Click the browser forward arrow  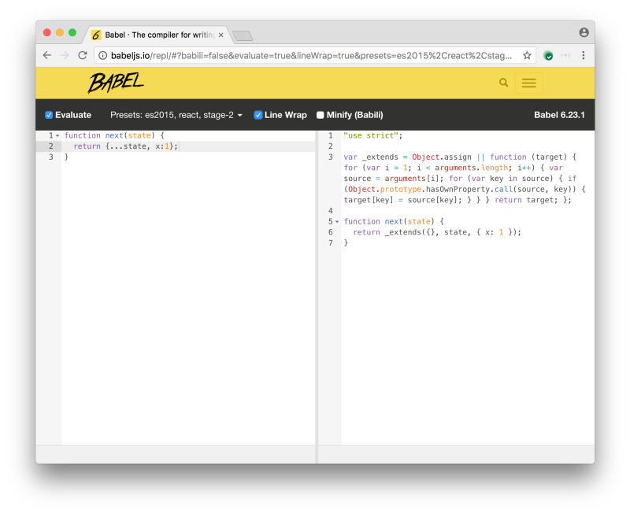click(65, 55)
